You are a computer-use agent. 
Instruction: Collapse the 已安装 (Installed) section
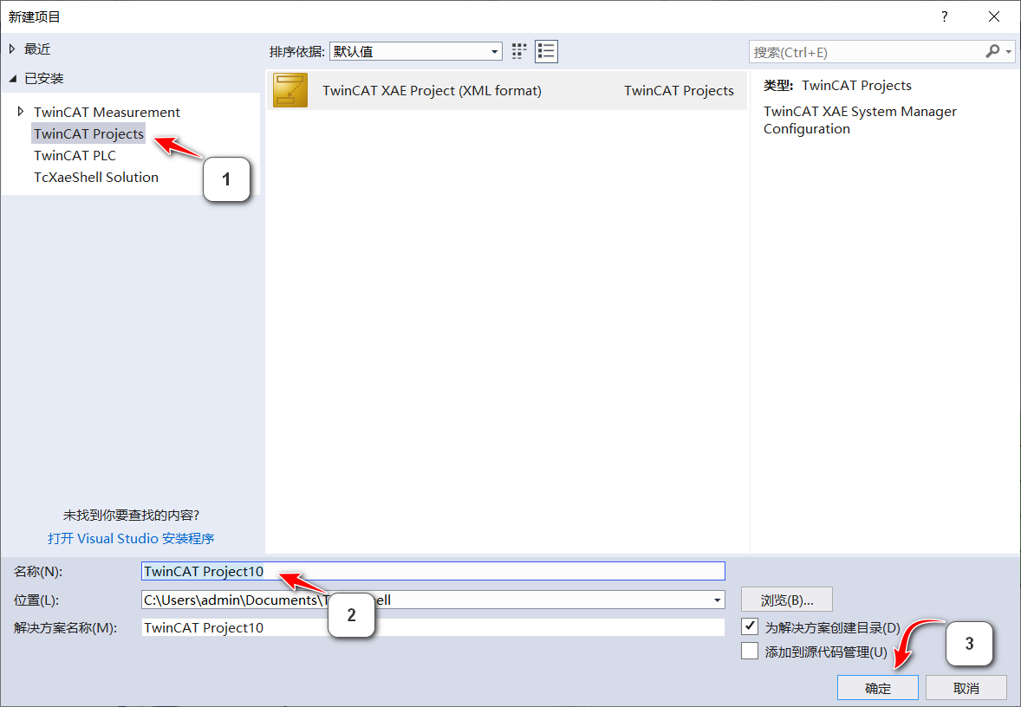click(x=12, y=79)
